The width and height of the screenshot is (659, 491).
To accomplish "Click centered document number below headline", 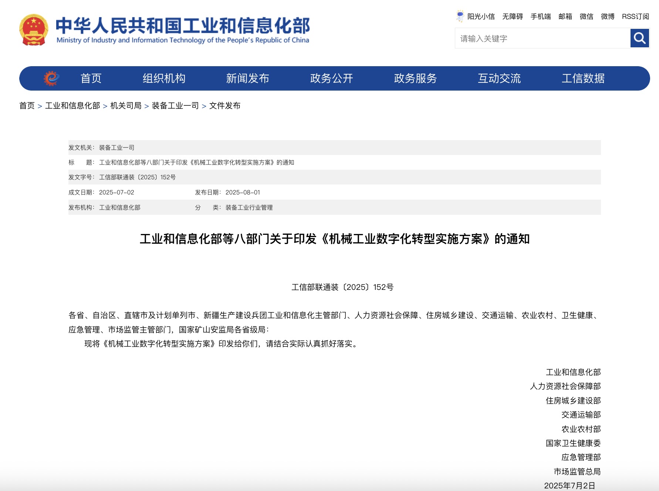I will (x=342, y=287).
